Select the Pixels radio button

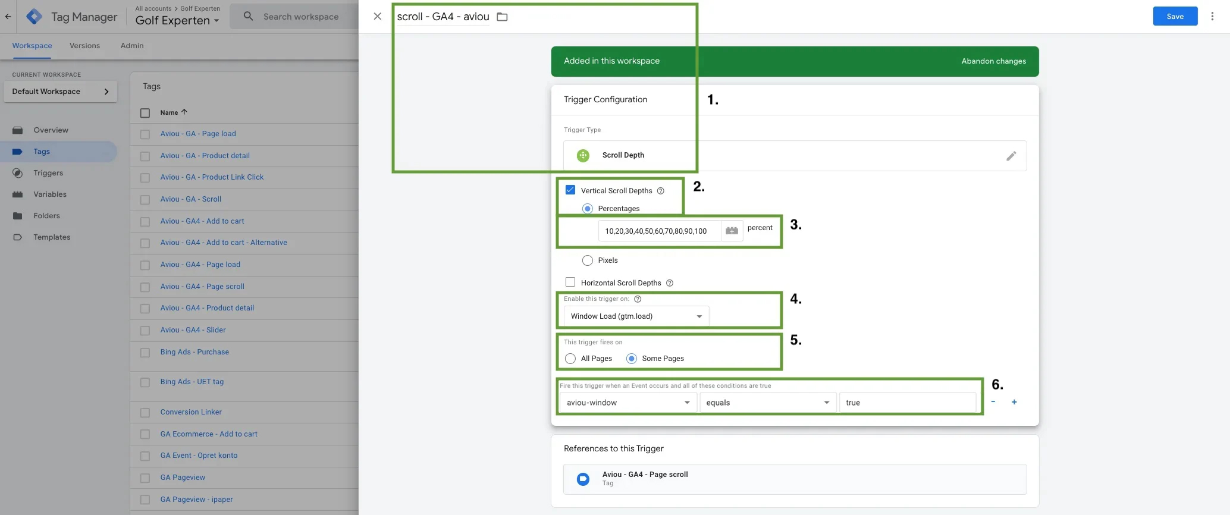(x=588, y=260)
